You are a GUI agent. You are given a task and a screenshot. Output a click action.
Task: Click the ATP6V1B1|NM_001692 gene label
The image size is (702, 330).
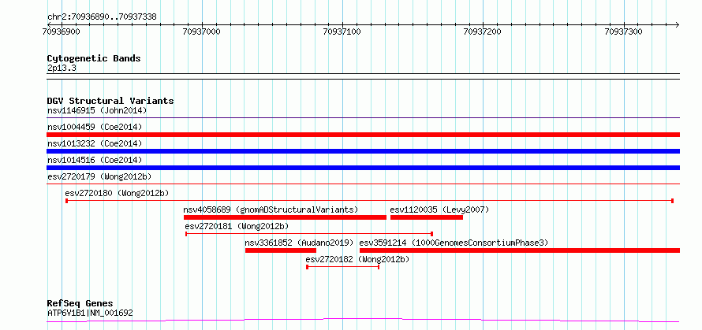pos(90,313)
